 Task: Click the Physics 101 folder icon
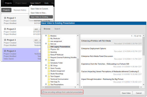[x=49, y=49]
